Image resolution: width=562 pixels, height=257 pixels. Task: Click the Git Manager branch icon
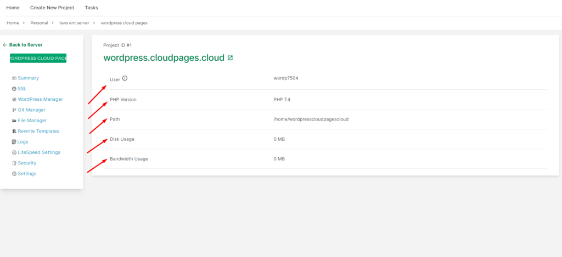pyautogui.click(x=14, y=110)
